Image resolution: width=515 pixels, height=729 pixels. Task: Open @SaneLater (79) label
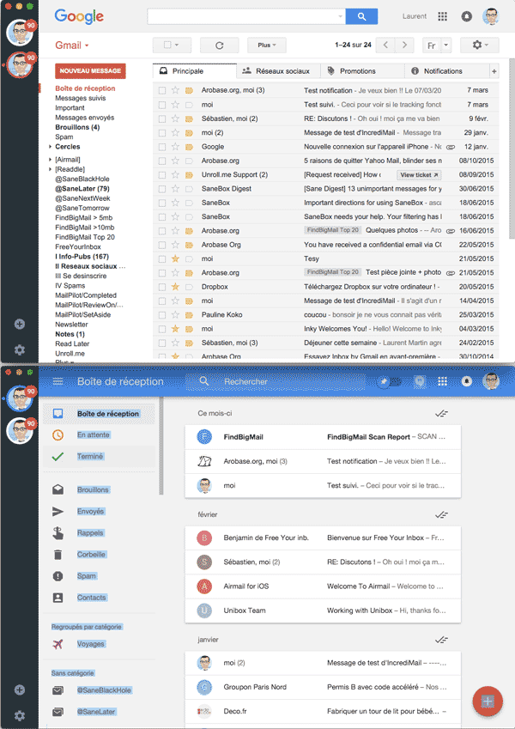(x=82, y=189)
